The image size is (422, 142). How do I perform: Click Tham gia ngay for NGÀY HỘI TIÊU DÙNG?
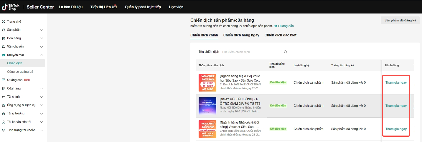pos(396,106)
